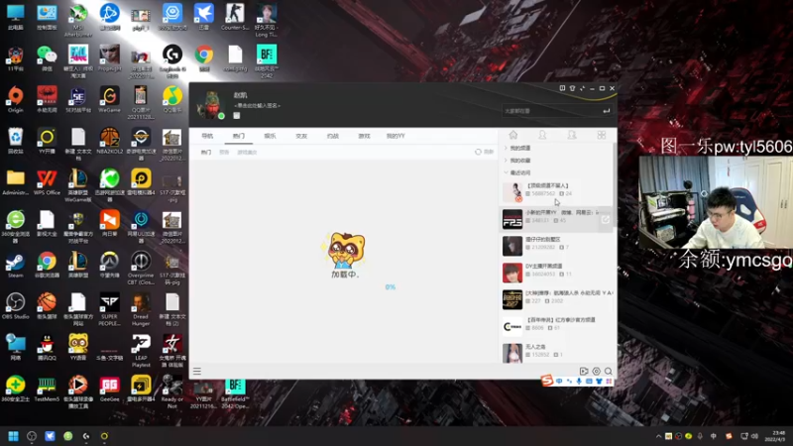Open MSI Afterburner desktop icon
793x446 pixels.
[78, 20]
